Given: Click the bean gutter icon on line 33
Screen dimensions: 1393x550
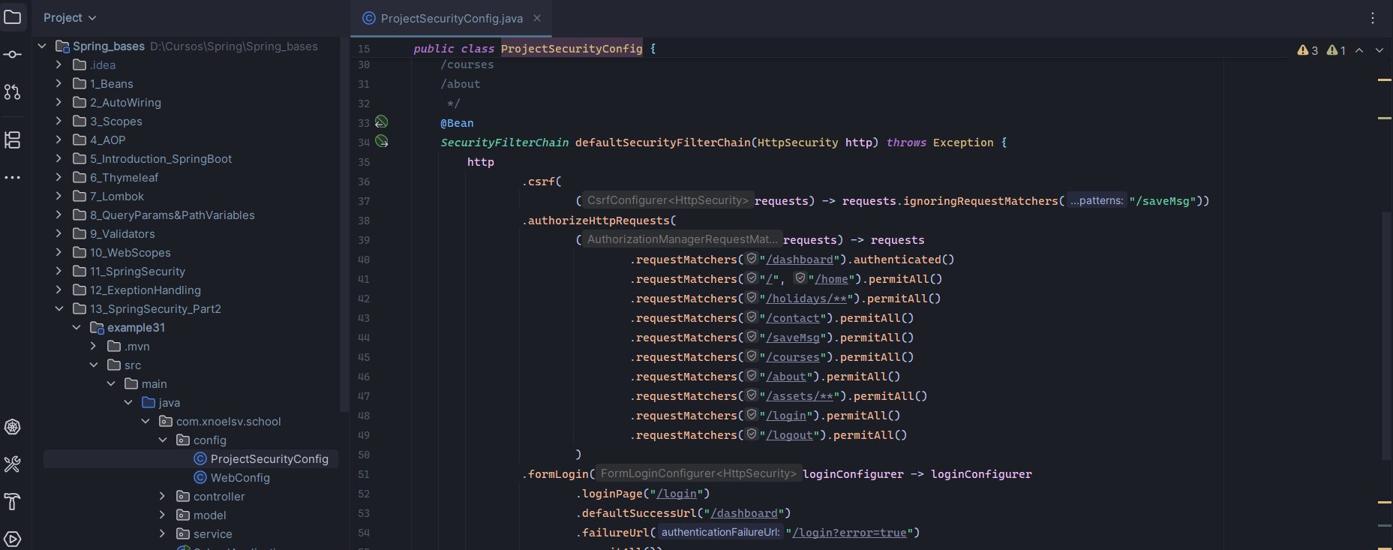Looking at the screenshot, I should (x=382, y=122).
